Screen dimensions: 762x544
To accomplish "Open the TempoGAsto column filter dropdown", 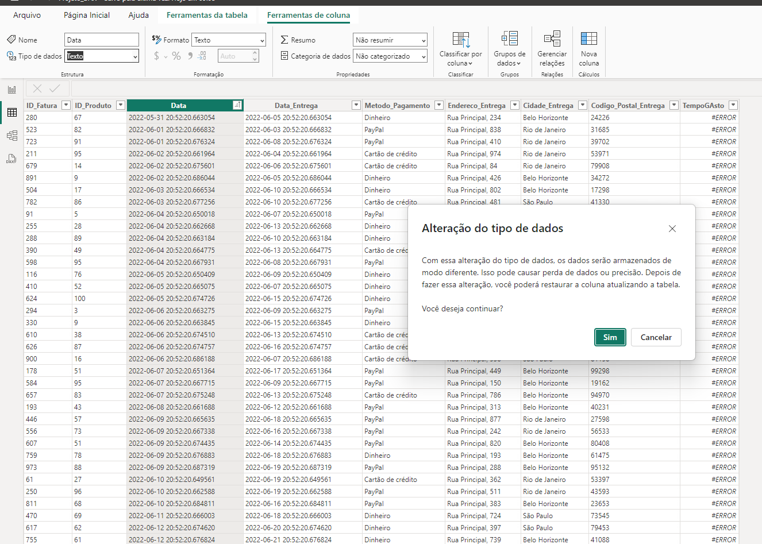I will [733, 105].
